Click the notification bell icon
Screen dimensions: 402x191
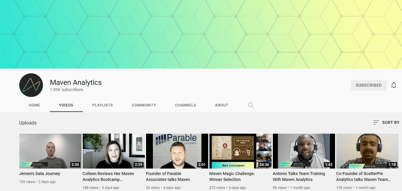[x=393, y=85]
